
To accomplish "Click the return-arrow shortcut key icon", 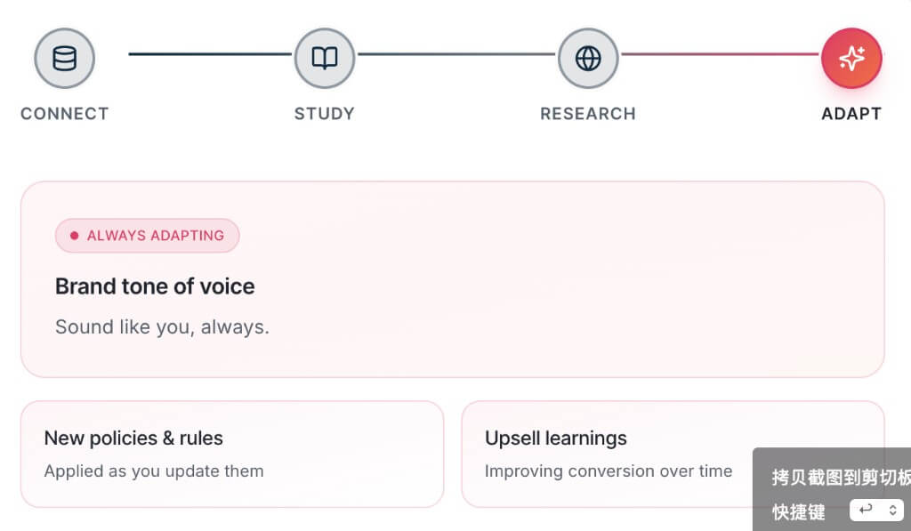I will (x=866, y=510).
